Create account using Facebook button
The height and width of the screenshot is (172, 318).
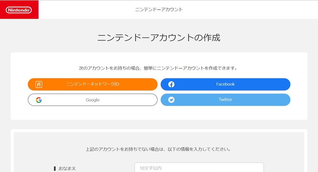pyautogui.click(x=225, y=84)
